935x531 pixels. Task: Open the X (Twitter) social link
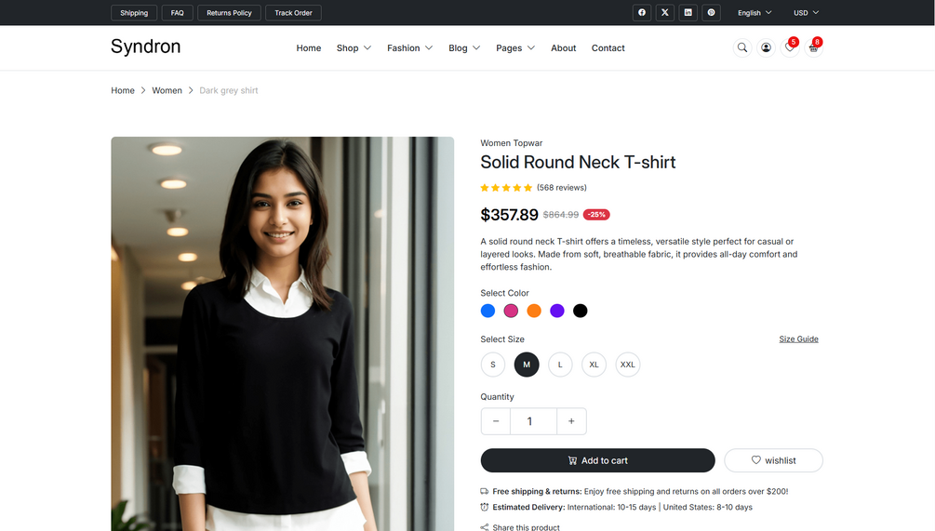tap(665, 13)
